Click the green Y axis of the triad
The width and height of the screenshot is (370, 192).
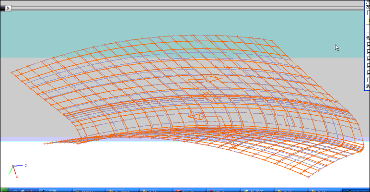pyautogui.click(x=11, y=170)
